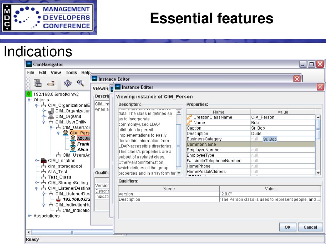Click the Refresh arrows toolbar icon

click(x=67, y=83)
